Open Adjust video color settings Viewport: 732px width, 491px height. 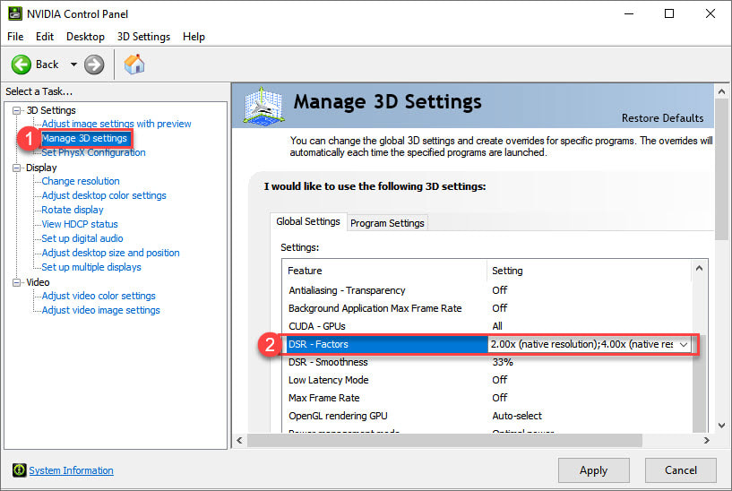[99, 296]
